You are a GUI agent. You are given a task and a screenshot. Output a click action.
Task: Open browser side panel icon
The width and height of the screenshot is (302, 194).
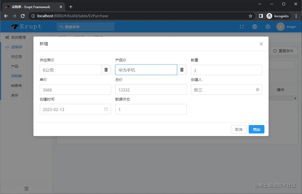pos(261,16)
